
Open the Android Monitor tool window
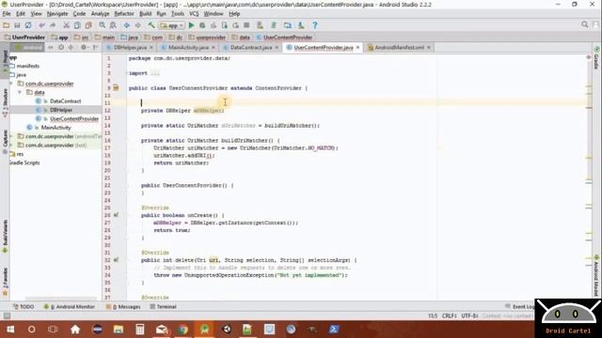pos(70,307)
